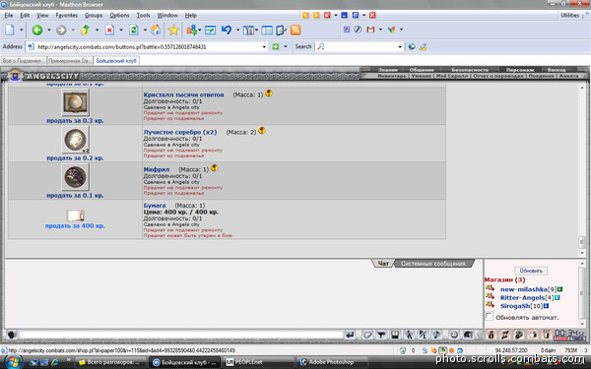This screenshot has width=591, height=369.
Task: Expand the address bar URL dropdown
Action: [264, 46]
